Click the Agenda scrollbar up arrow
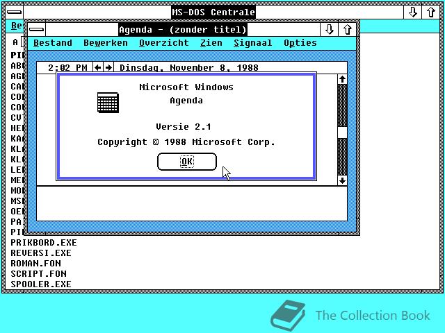445x333 pixels. point(342,79)
